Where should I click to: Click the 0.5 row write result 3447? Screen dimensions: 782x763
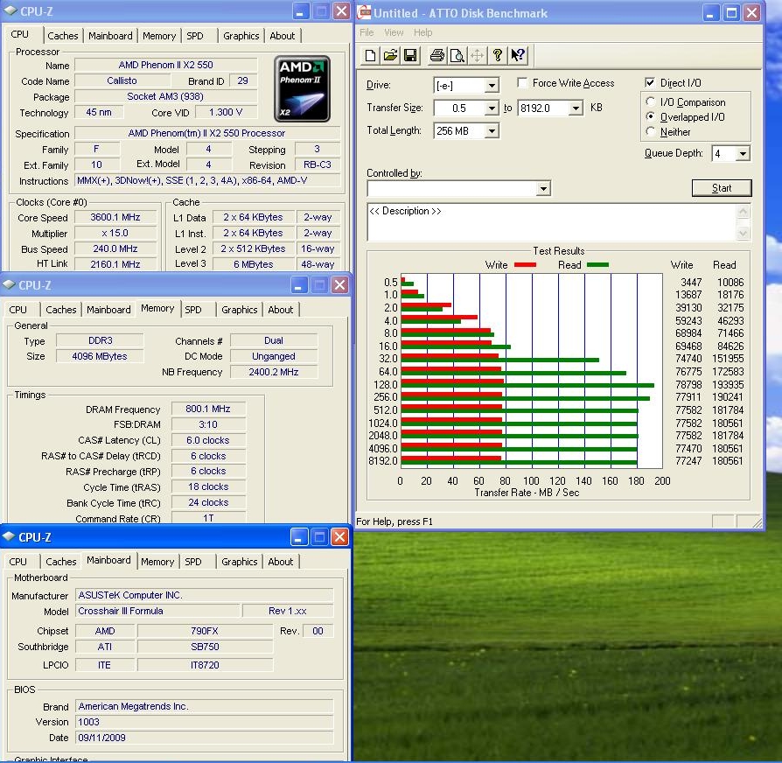point(691,283)
